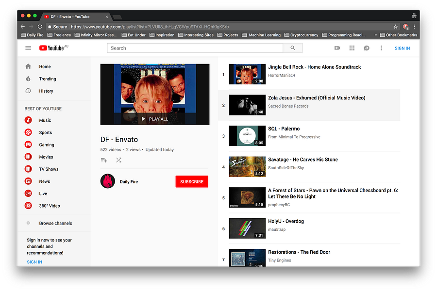This screenshot has height=291, width=437.
Task: Visit the SouthSideOfTheSky channel
Action: [286, 168]
